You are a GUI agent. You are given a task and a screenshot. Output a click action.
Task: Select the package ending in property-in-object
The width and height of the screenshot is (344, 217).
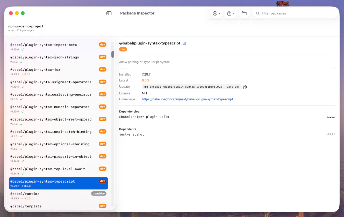[58, 159]
